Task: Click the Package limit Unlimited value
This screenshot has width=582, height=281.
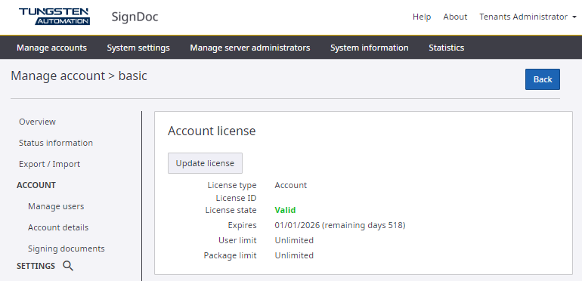Action: [294, 255]
